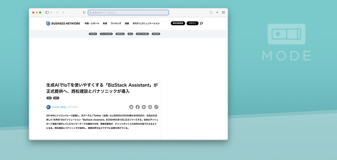The width and height of the screenshot is (337, 160).
Task: Open the 特集・レポート menu item
Action: point(92,23)
